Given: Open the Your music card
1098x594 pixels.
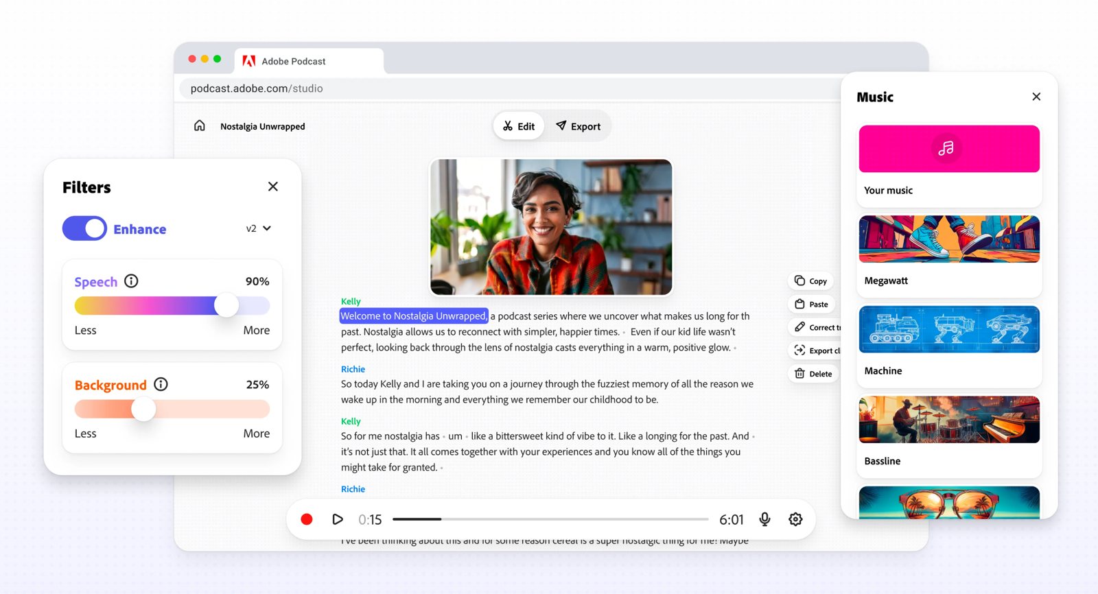Looking at the screenshot, I should coord(949,165).
